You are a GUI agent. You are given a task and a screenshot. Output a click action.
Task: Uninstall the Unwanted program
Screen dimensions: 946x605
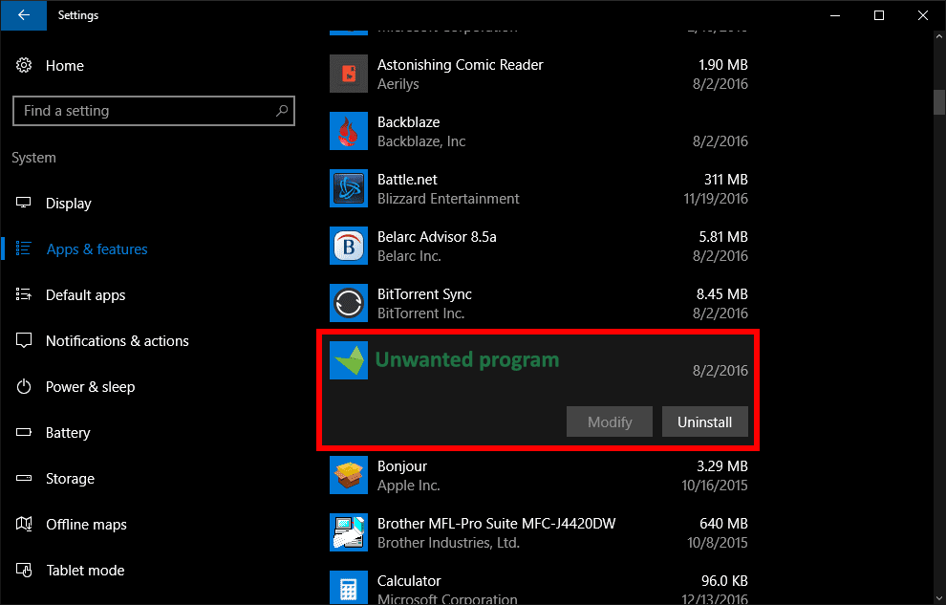click(x=704, y=421)
